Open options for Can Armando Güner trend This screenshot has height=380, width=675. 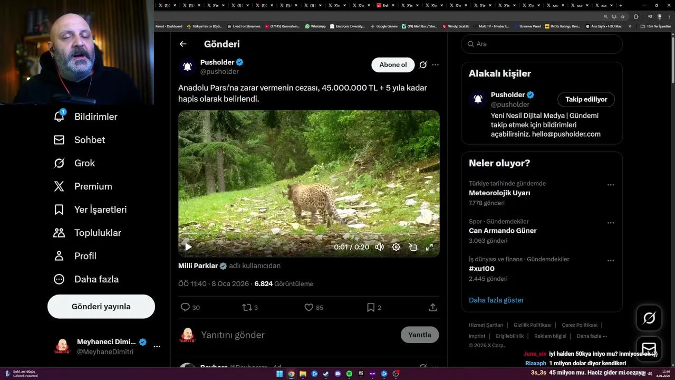(x=610, y=223)
